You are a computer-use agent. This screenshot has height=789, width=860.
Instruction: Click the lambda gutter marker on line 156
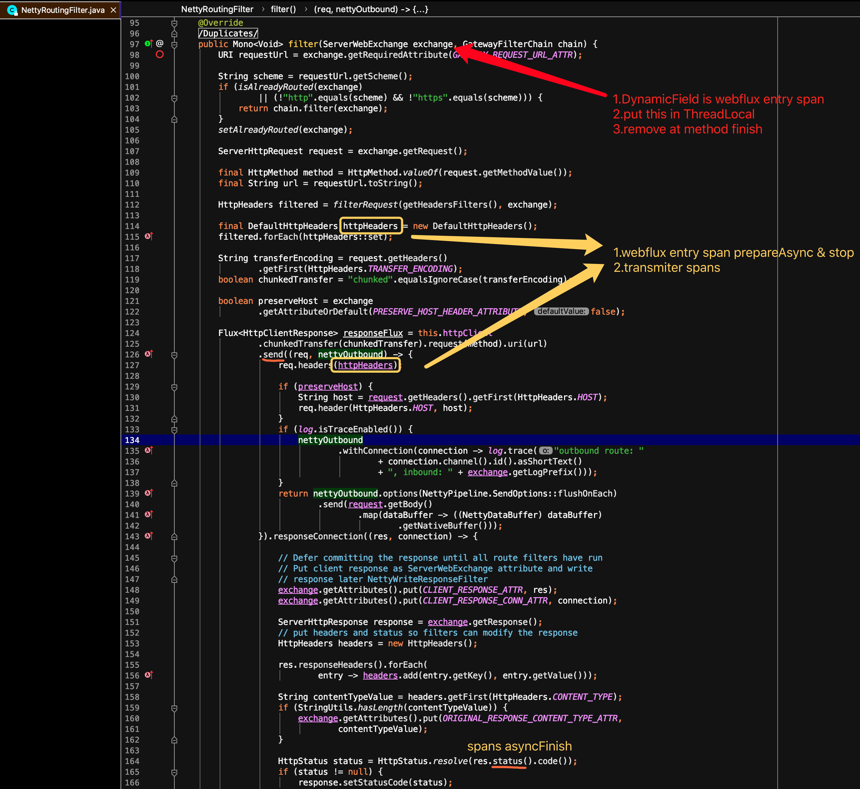149,675
